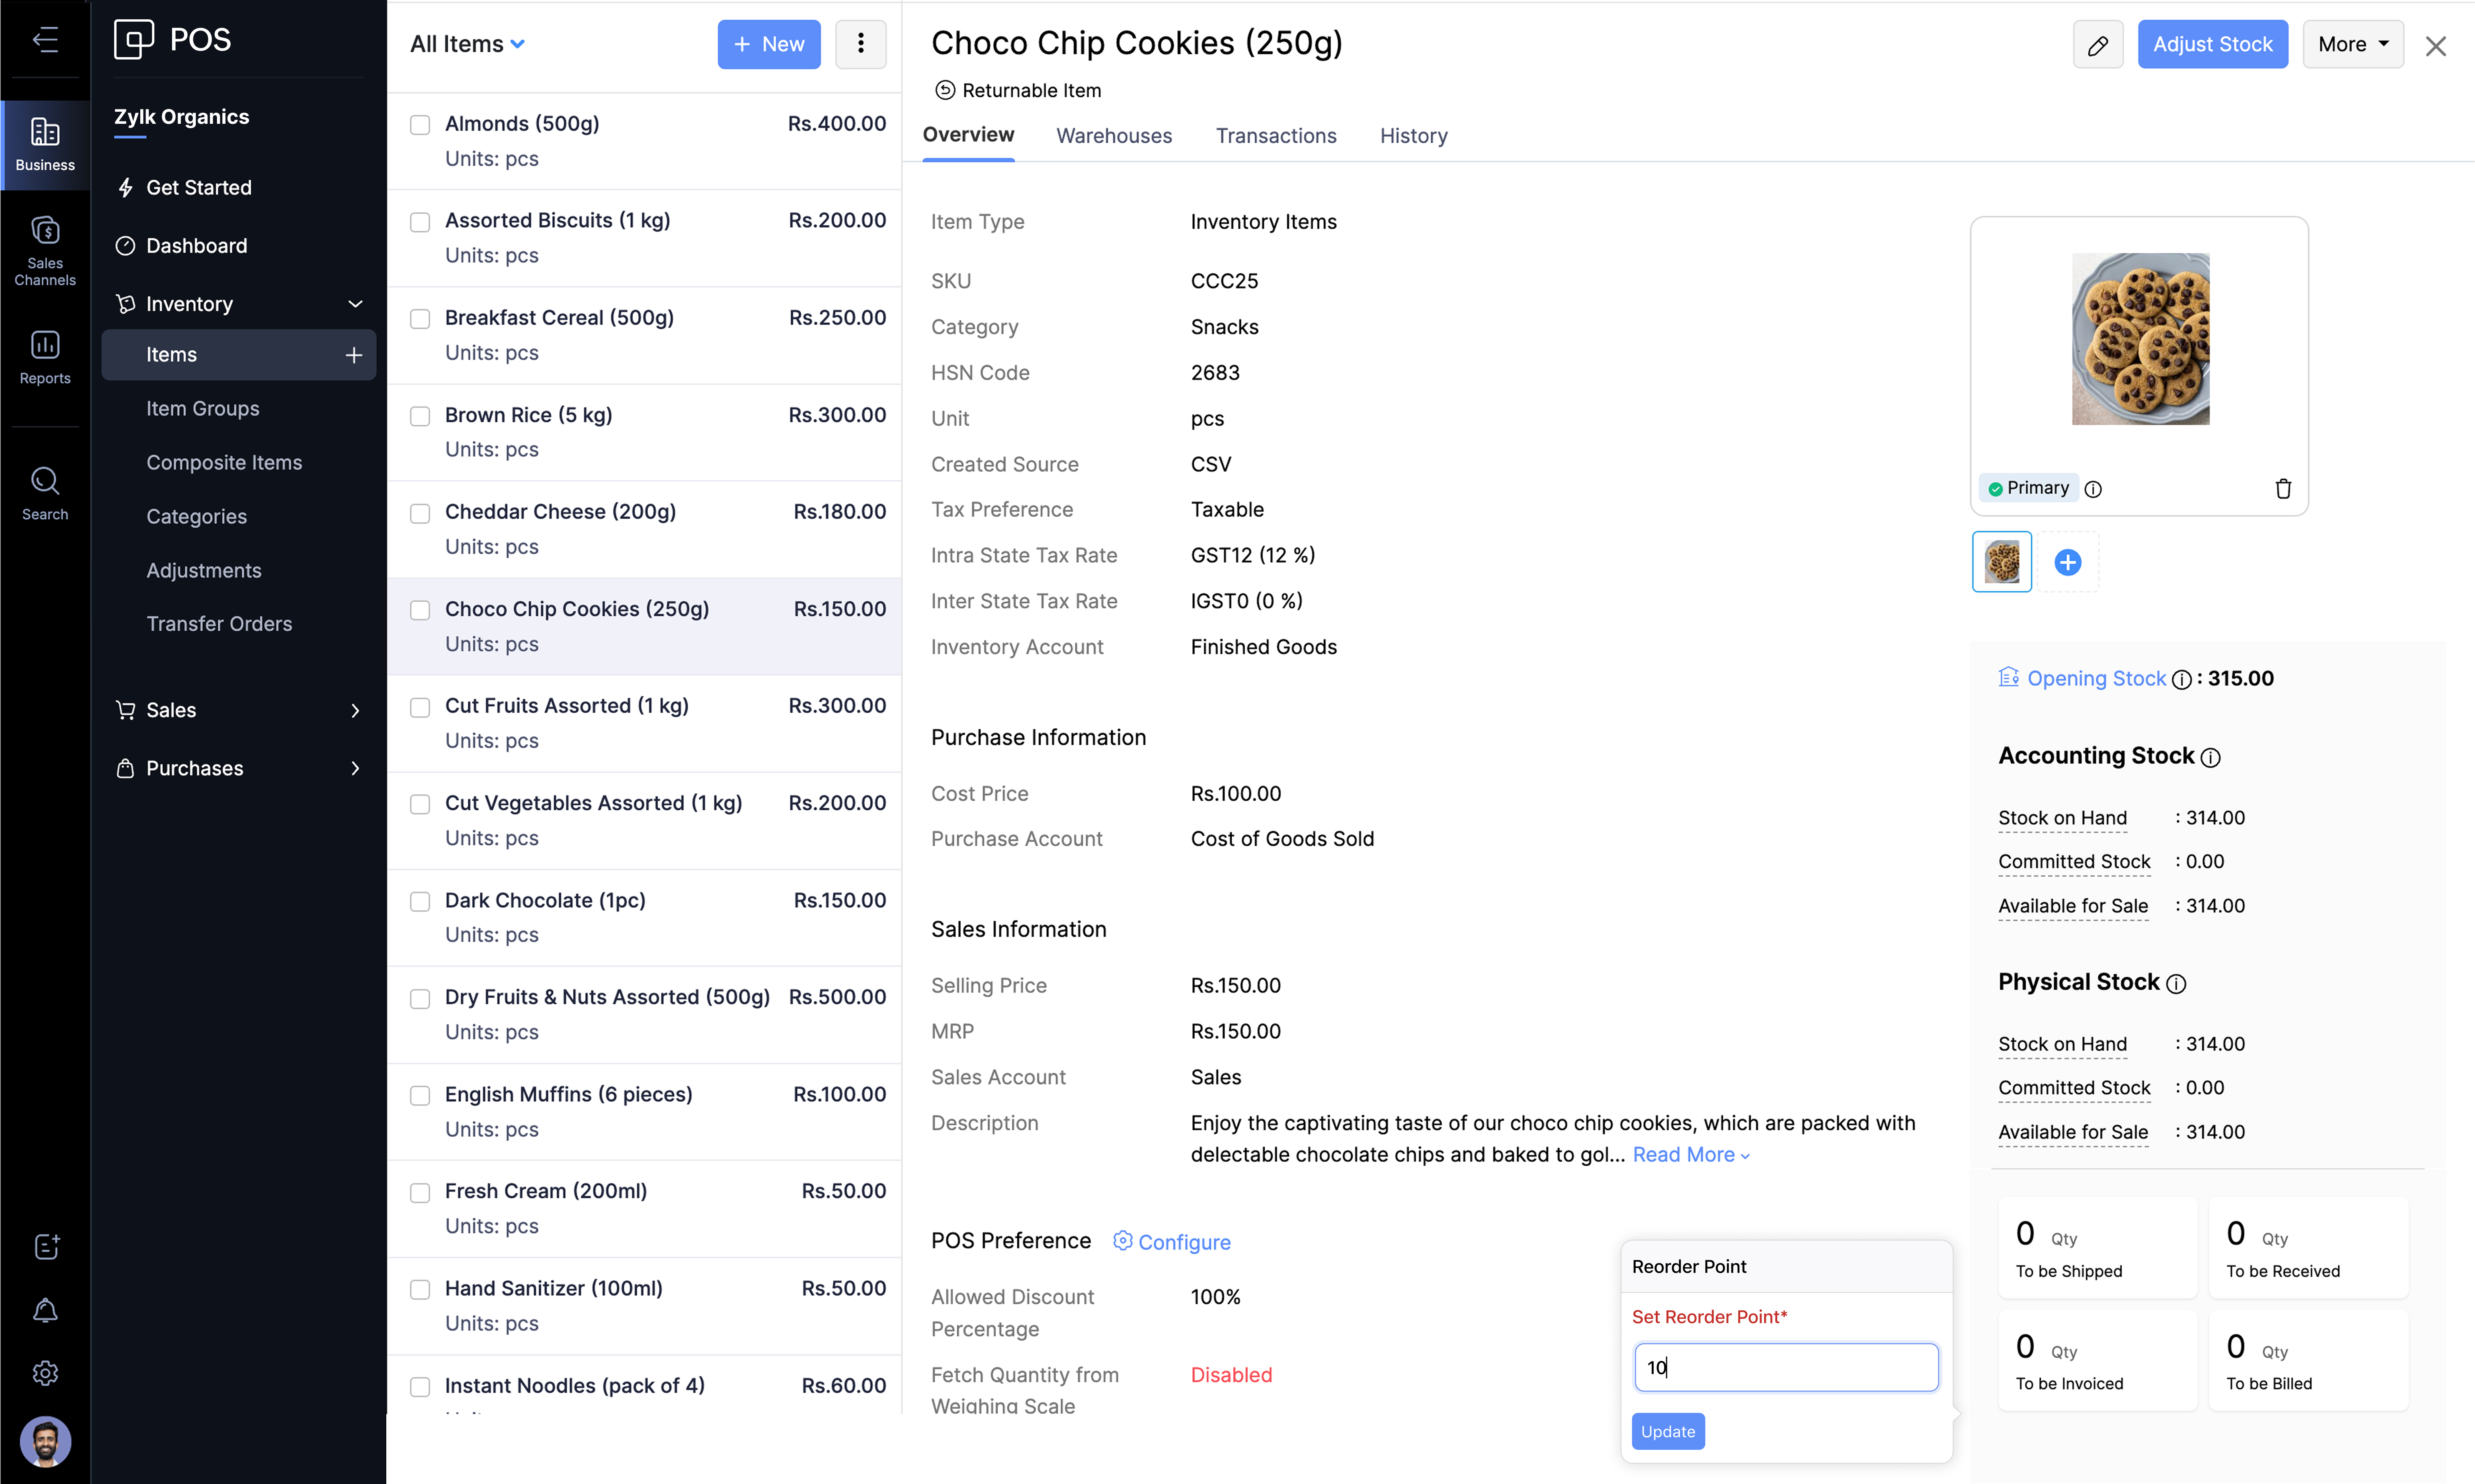
Task: Select the Brown Rice (5 kg) checkbox
Action: click(x=420, y=416)
